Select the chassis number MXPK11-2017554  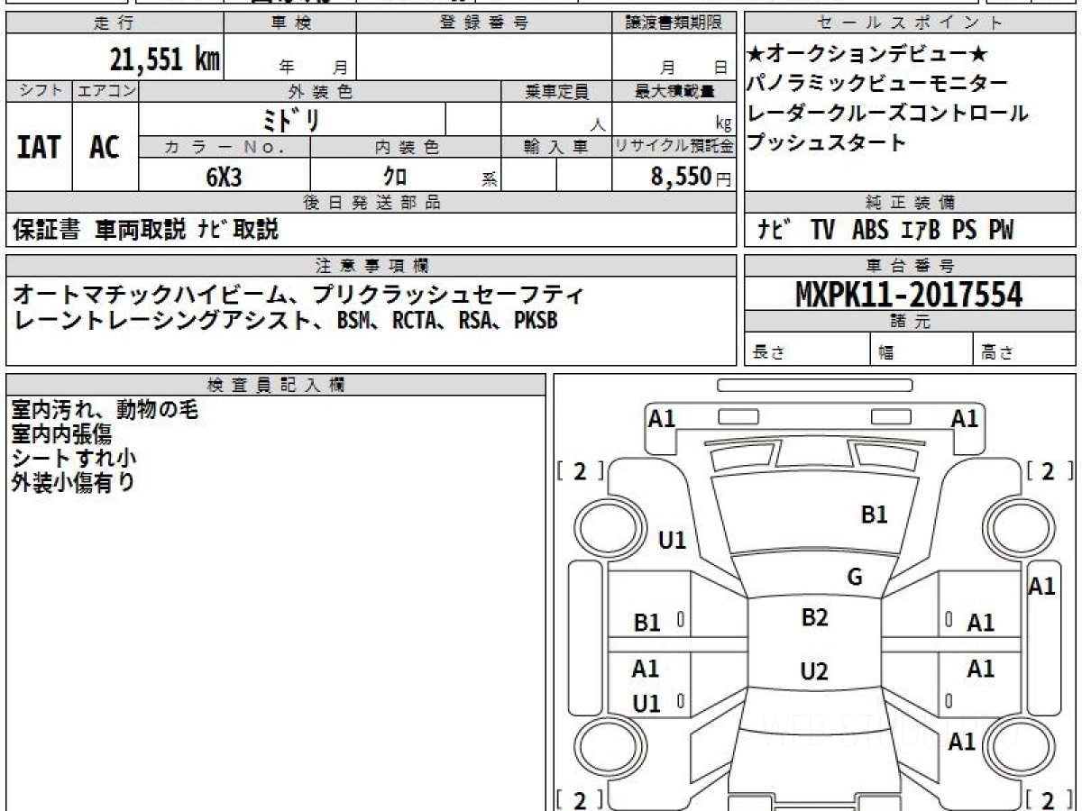click(909, 294)
